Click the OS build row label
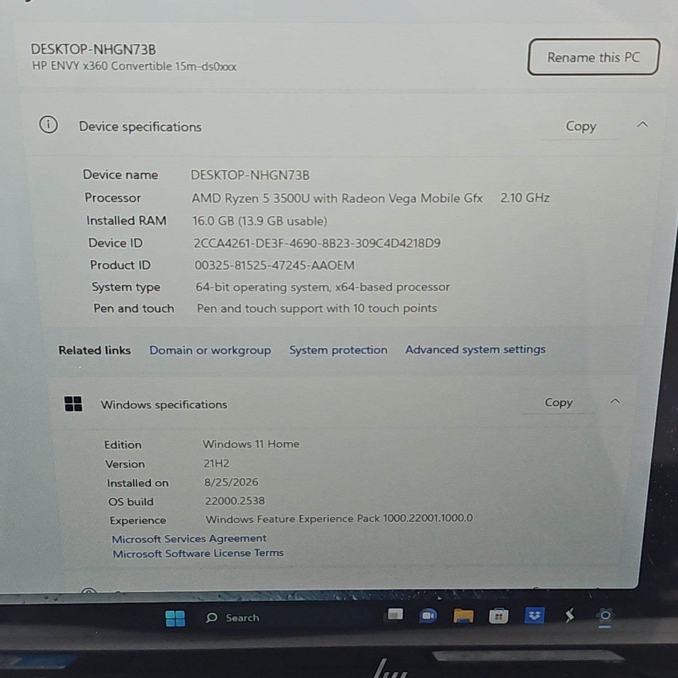The image size is (678, 678). [x=131, y=502]
